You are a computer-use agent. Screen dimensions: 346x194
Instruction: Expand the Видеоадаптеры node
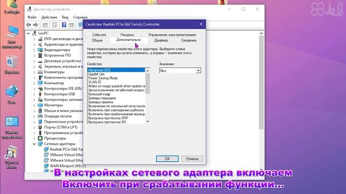click(34, 50)
